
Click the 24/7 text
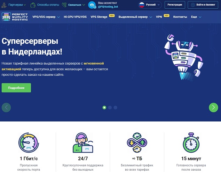tap(83, 158)
